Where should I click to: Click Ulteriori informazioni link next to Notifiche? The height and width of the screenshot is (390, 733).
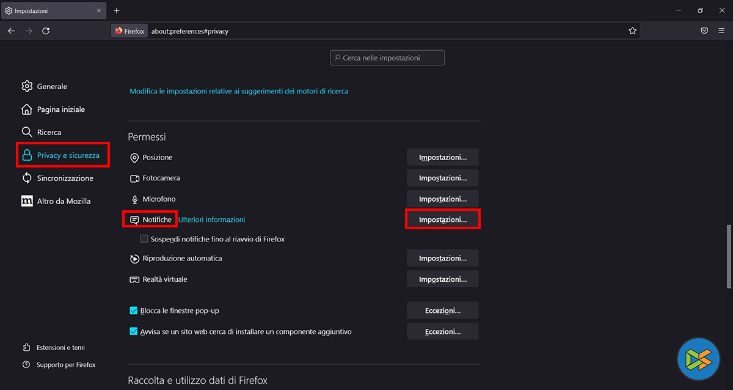pyautogui.click(x=211, y=219)
